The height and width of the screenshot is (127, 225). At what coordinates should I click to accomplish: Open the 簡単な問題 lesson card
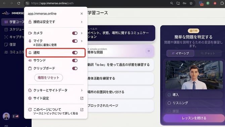click(x=121, y=51)
